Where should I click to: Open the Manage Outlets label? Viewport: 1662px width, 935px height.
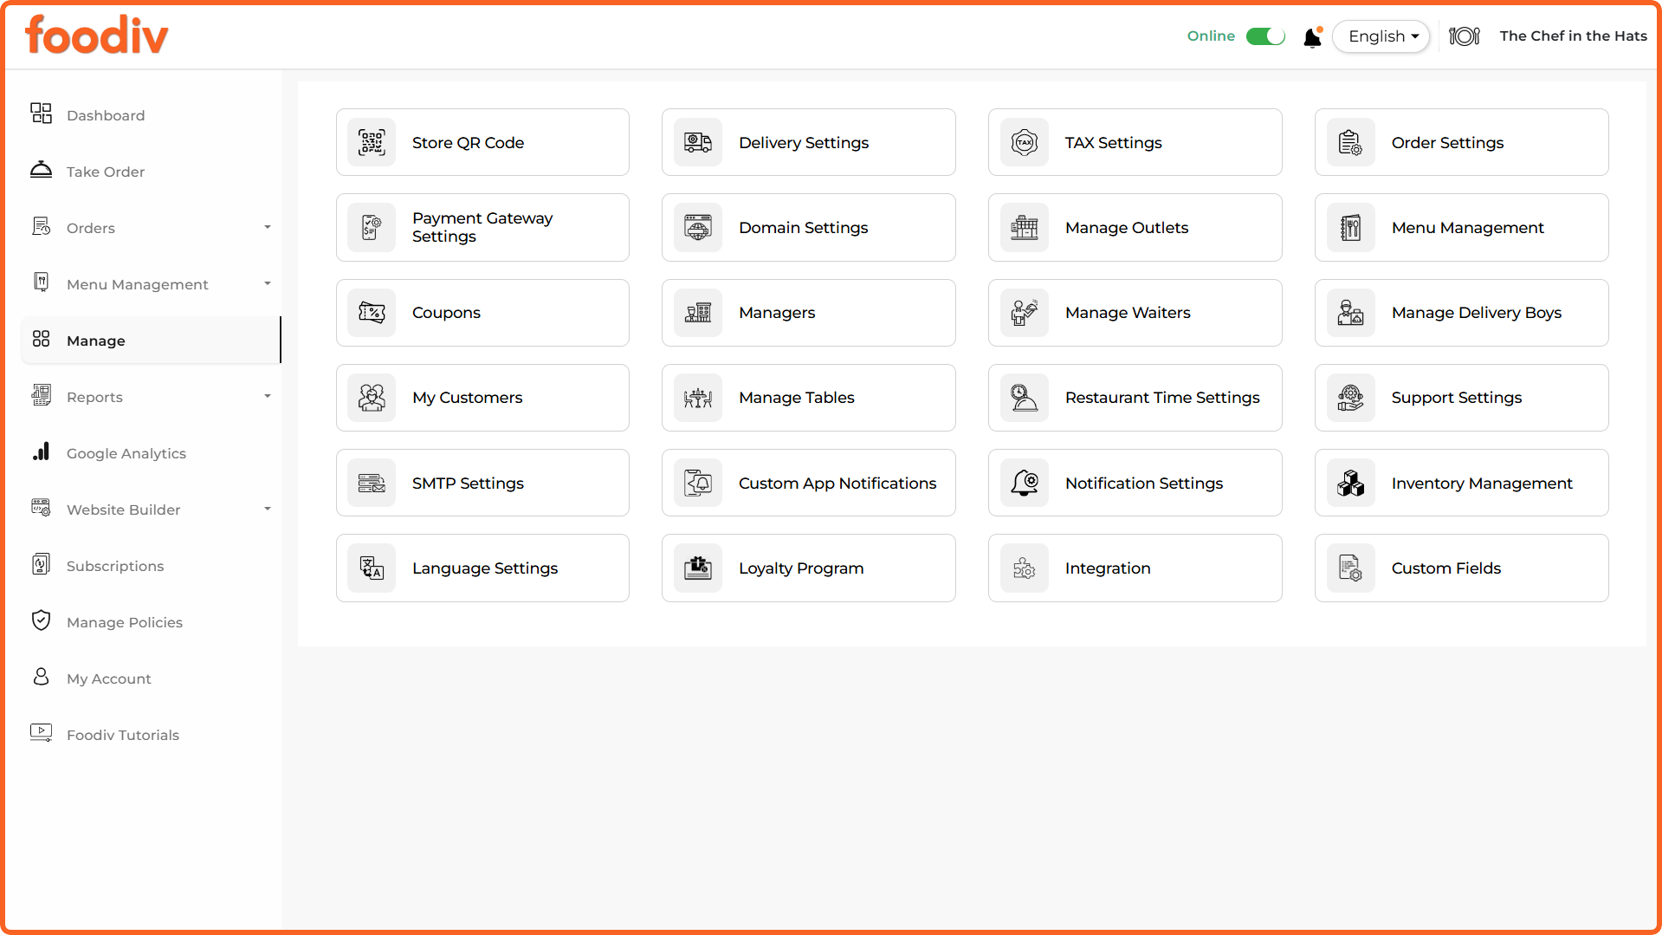click(x=1127, y=228)
